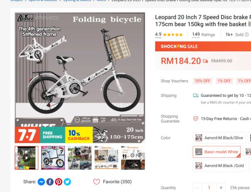Click the Favorite heart icon

(97, 182)
